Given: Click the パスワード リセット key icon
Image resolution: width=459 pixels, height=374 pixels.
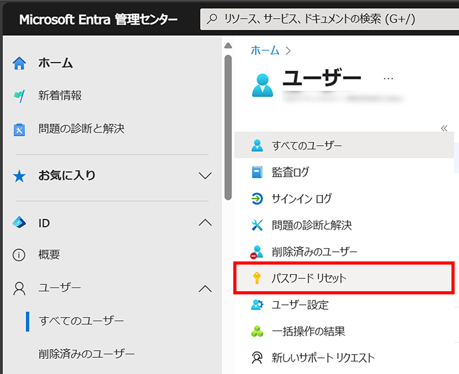Looking at the screenshot, I should pyautogui.click(x=256, y=278).
